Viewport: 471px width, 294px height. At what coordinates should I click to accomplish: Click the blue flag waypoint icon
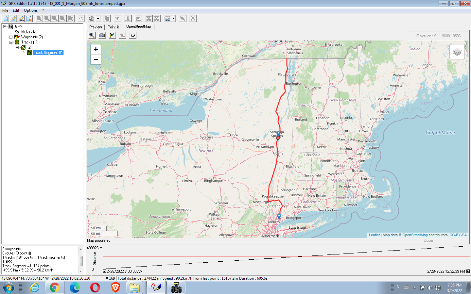(x=112, y=35)
